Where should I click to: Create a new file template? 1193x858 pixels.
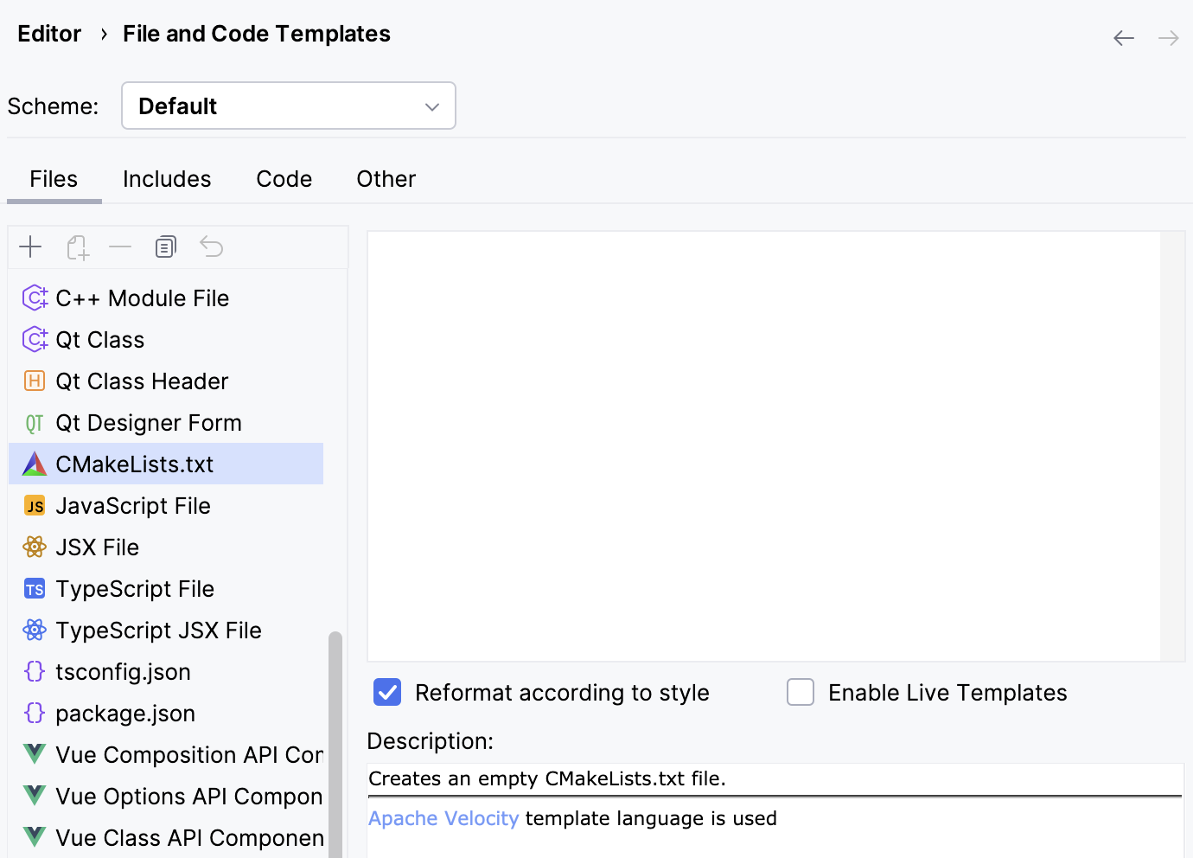30,247
